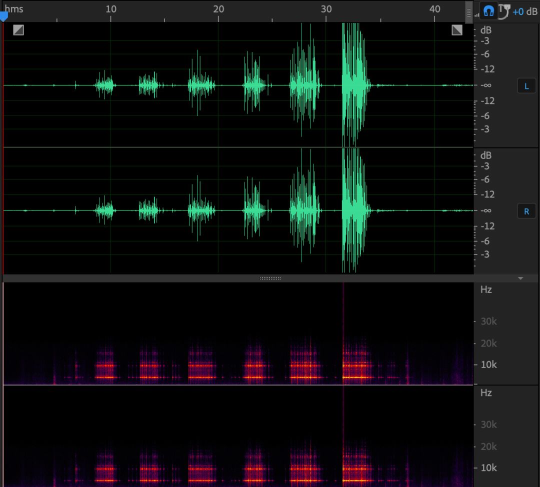Click the amplitude gain knob icon
The image size is (540, 487).
click(x=503, y=11)
